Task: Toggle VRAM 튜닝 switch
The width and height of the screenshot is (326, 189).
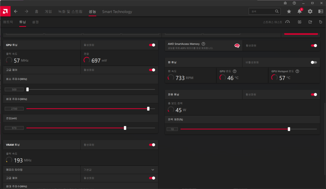Action: click(x=152, y=145)
